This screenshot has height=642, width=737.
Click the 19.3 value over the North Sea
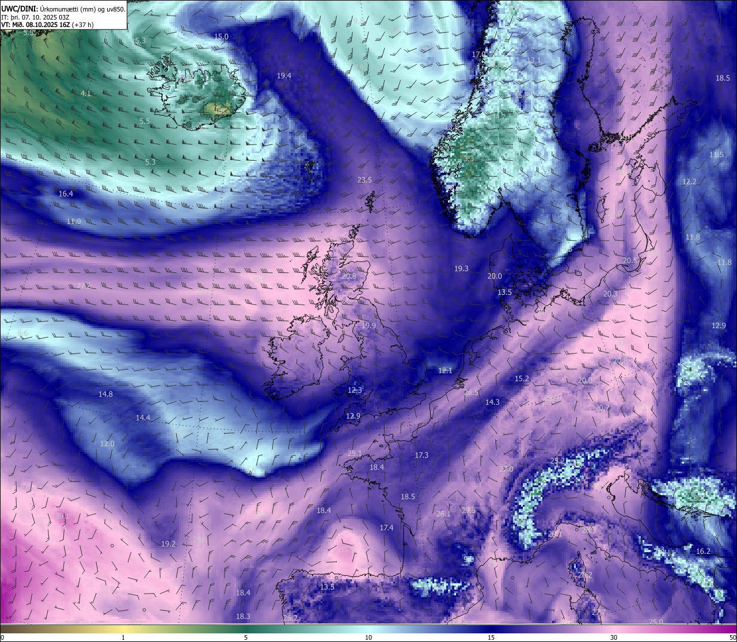[461, 268]
